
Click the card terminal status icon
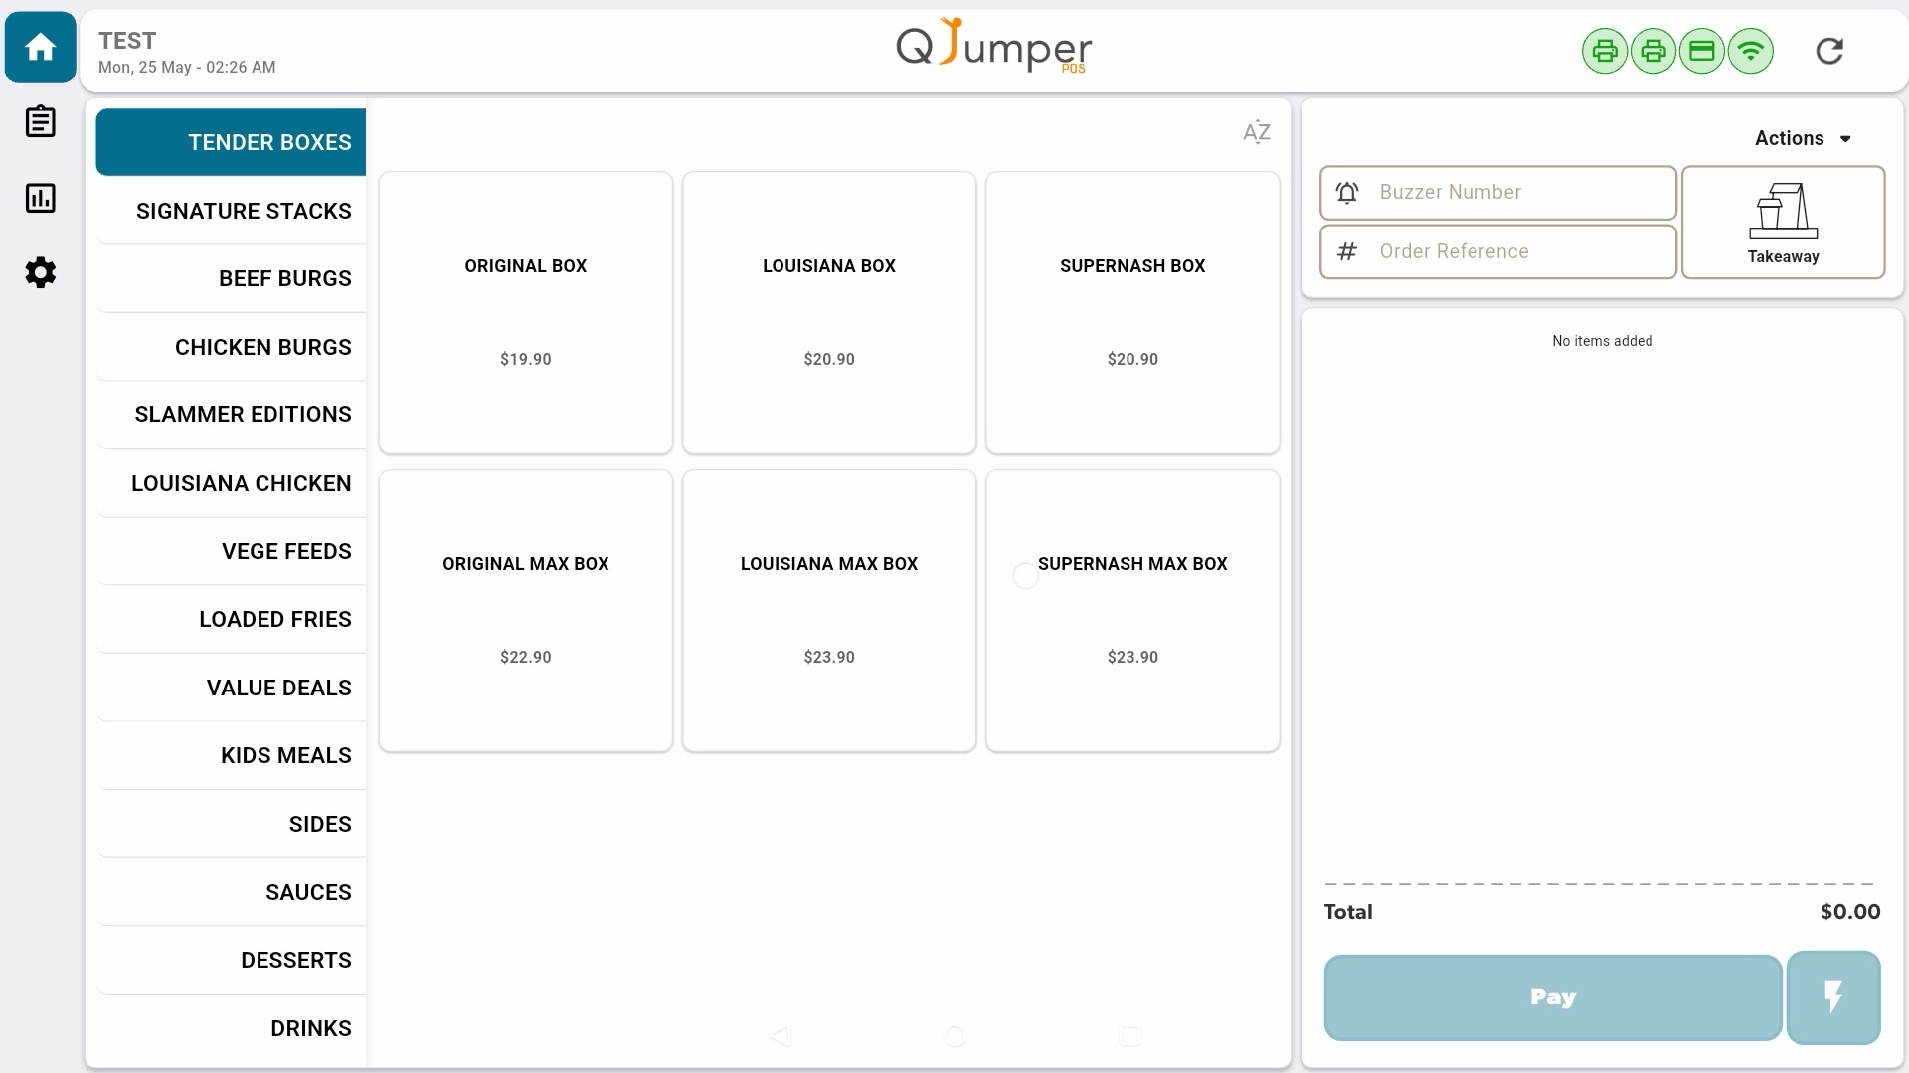tap(1702, 51)
